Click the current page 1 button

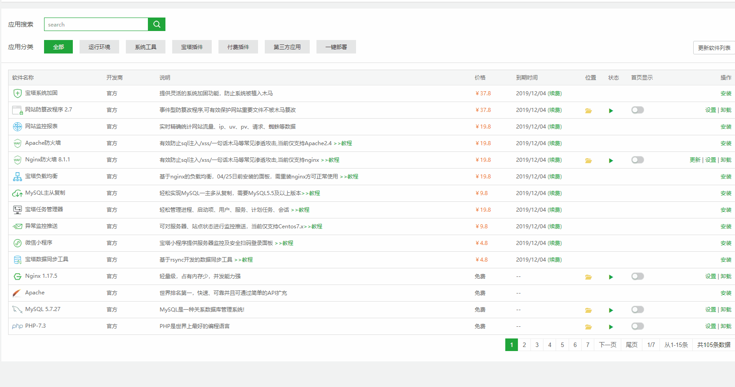[x=512, y=345]
